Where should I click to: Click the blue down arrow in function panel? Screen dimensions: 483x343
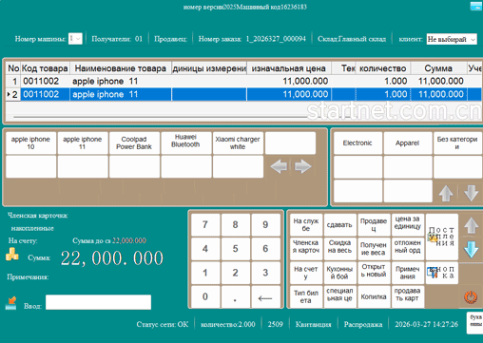pyautogui.click(x=472, y=250)
